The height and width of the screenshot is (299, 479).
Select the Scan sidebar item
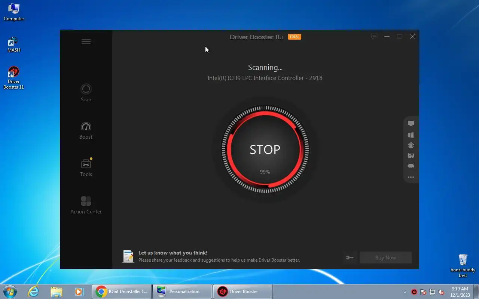[x=86, y=93]
